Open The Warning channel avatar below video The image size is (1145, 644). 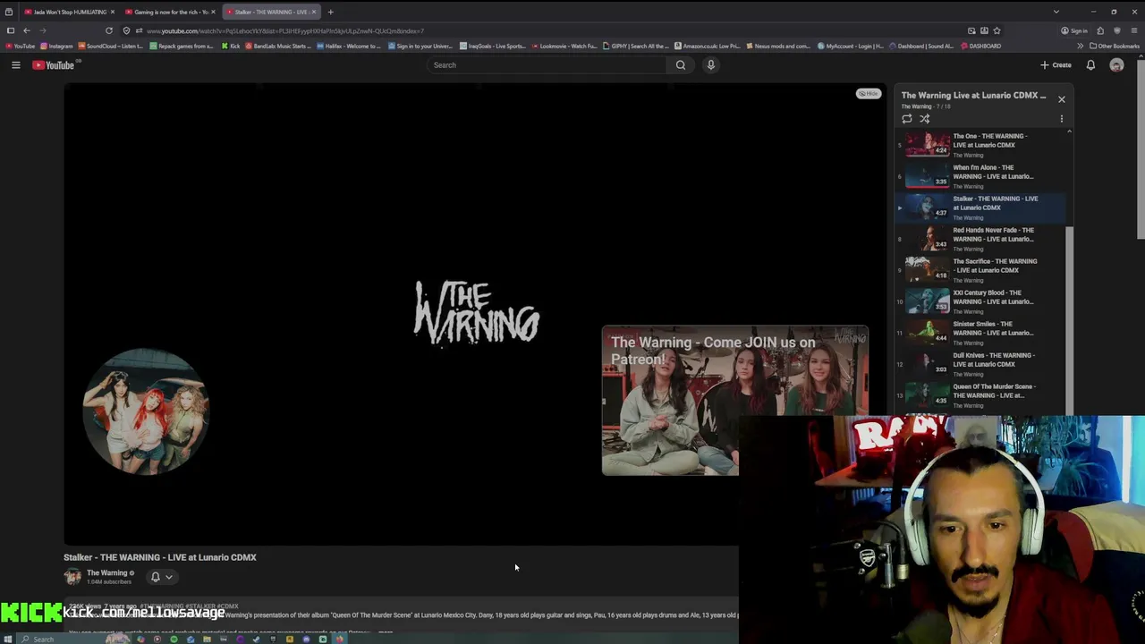[x=72, y=577]
